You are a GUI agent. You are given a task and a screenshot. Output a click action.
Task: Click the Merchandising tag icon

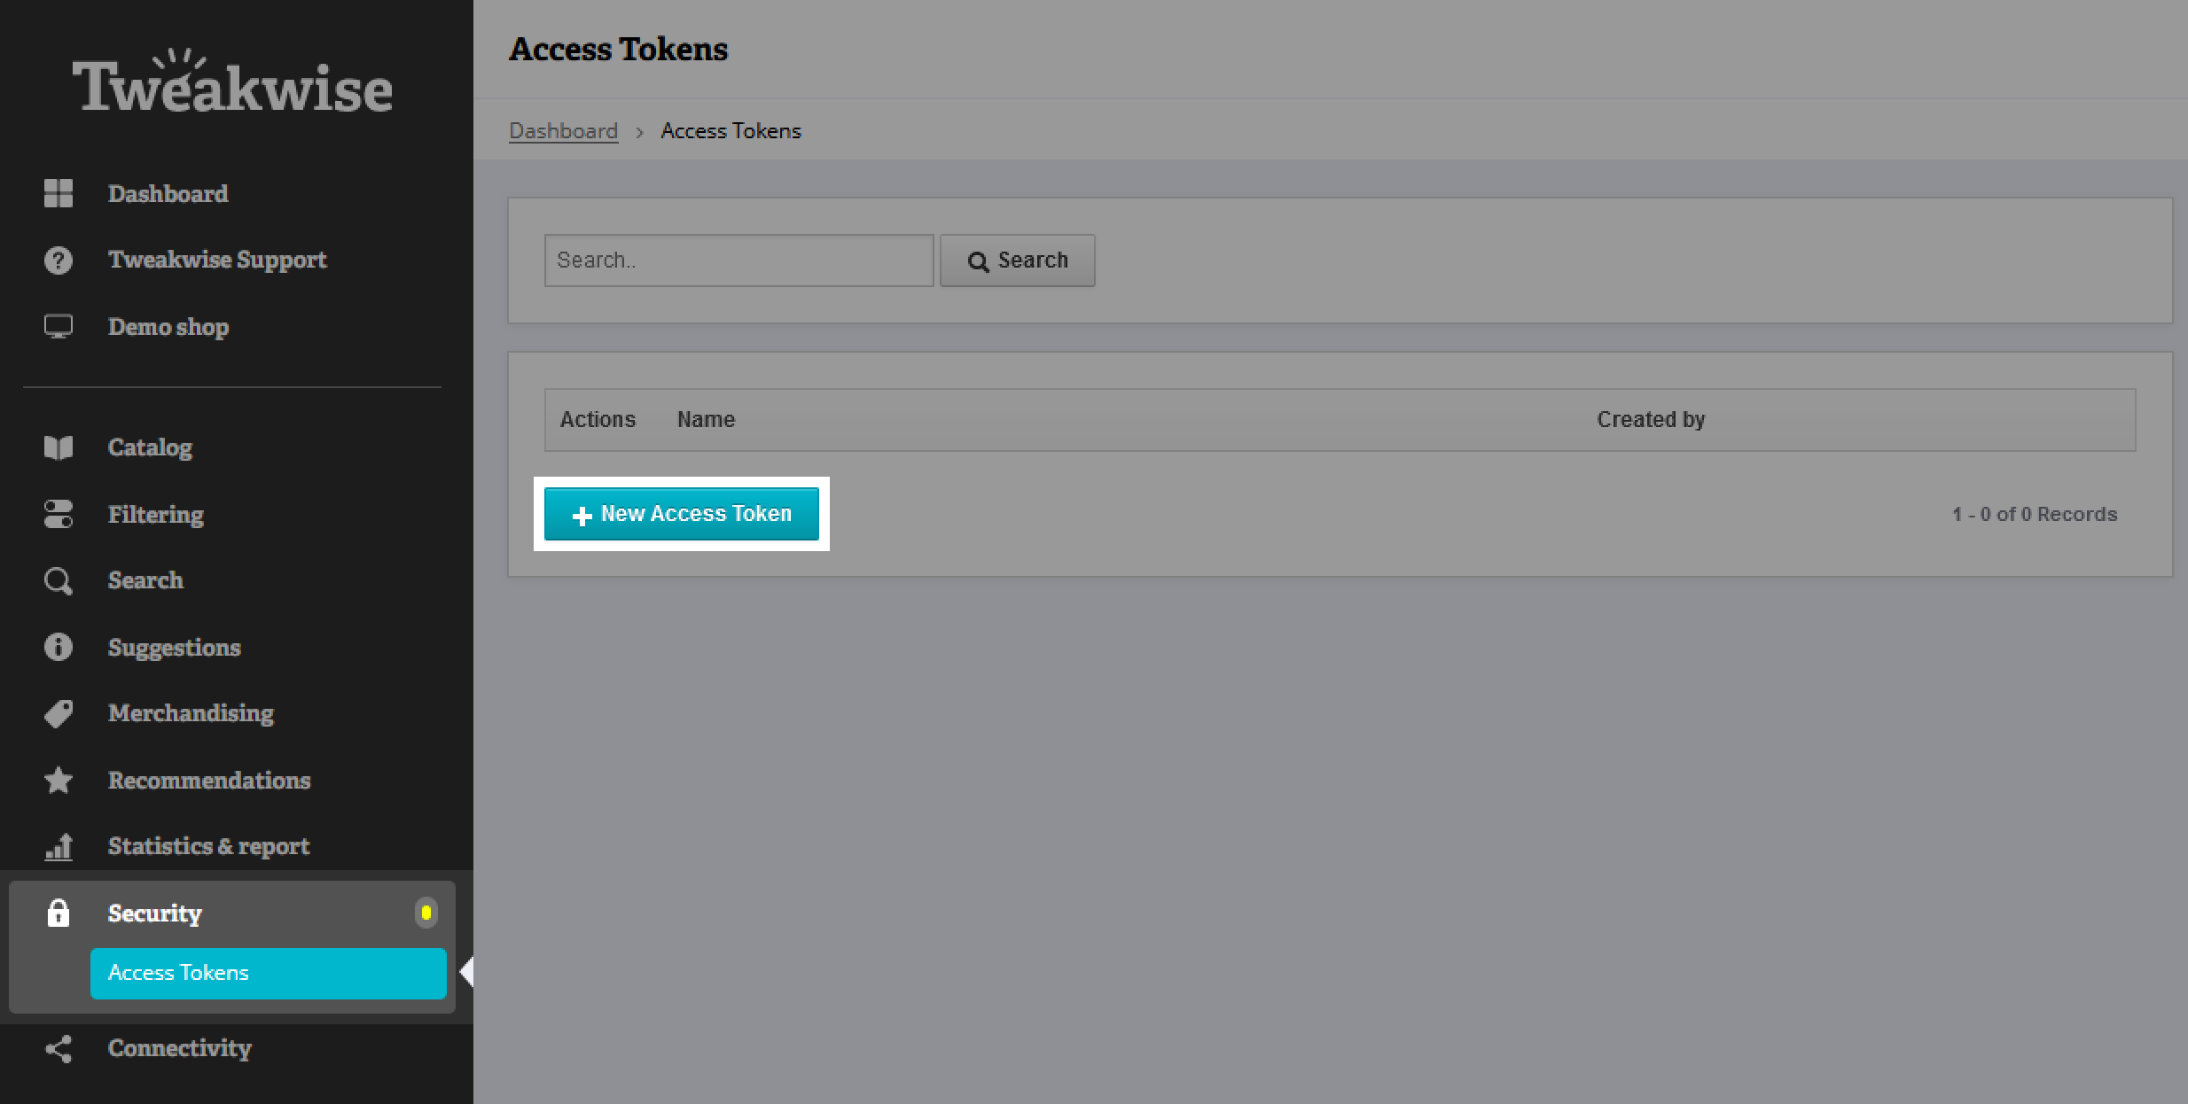click(x=59, y=713)
